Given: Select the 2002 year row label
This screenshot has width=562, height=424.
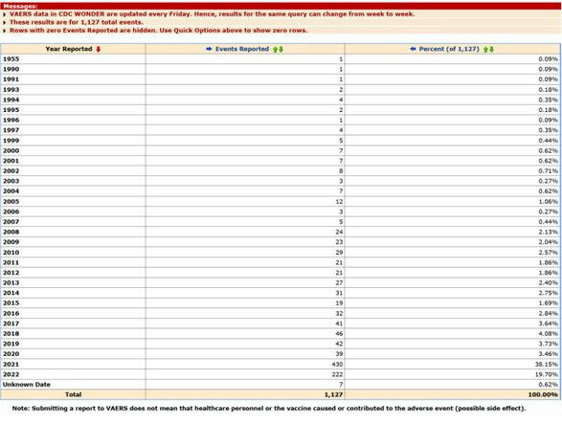Looking at the screenshot, I should [11, 171].
